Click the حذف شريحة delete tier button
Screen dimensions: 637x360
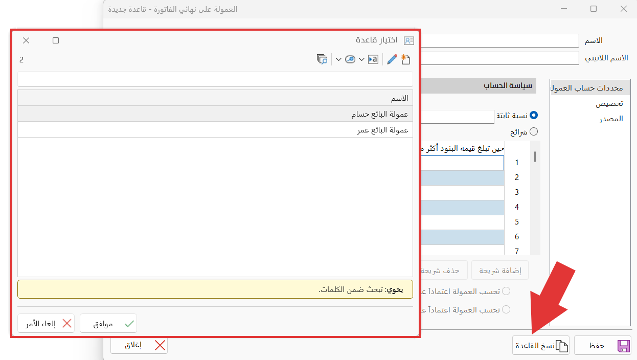point(443,270)
